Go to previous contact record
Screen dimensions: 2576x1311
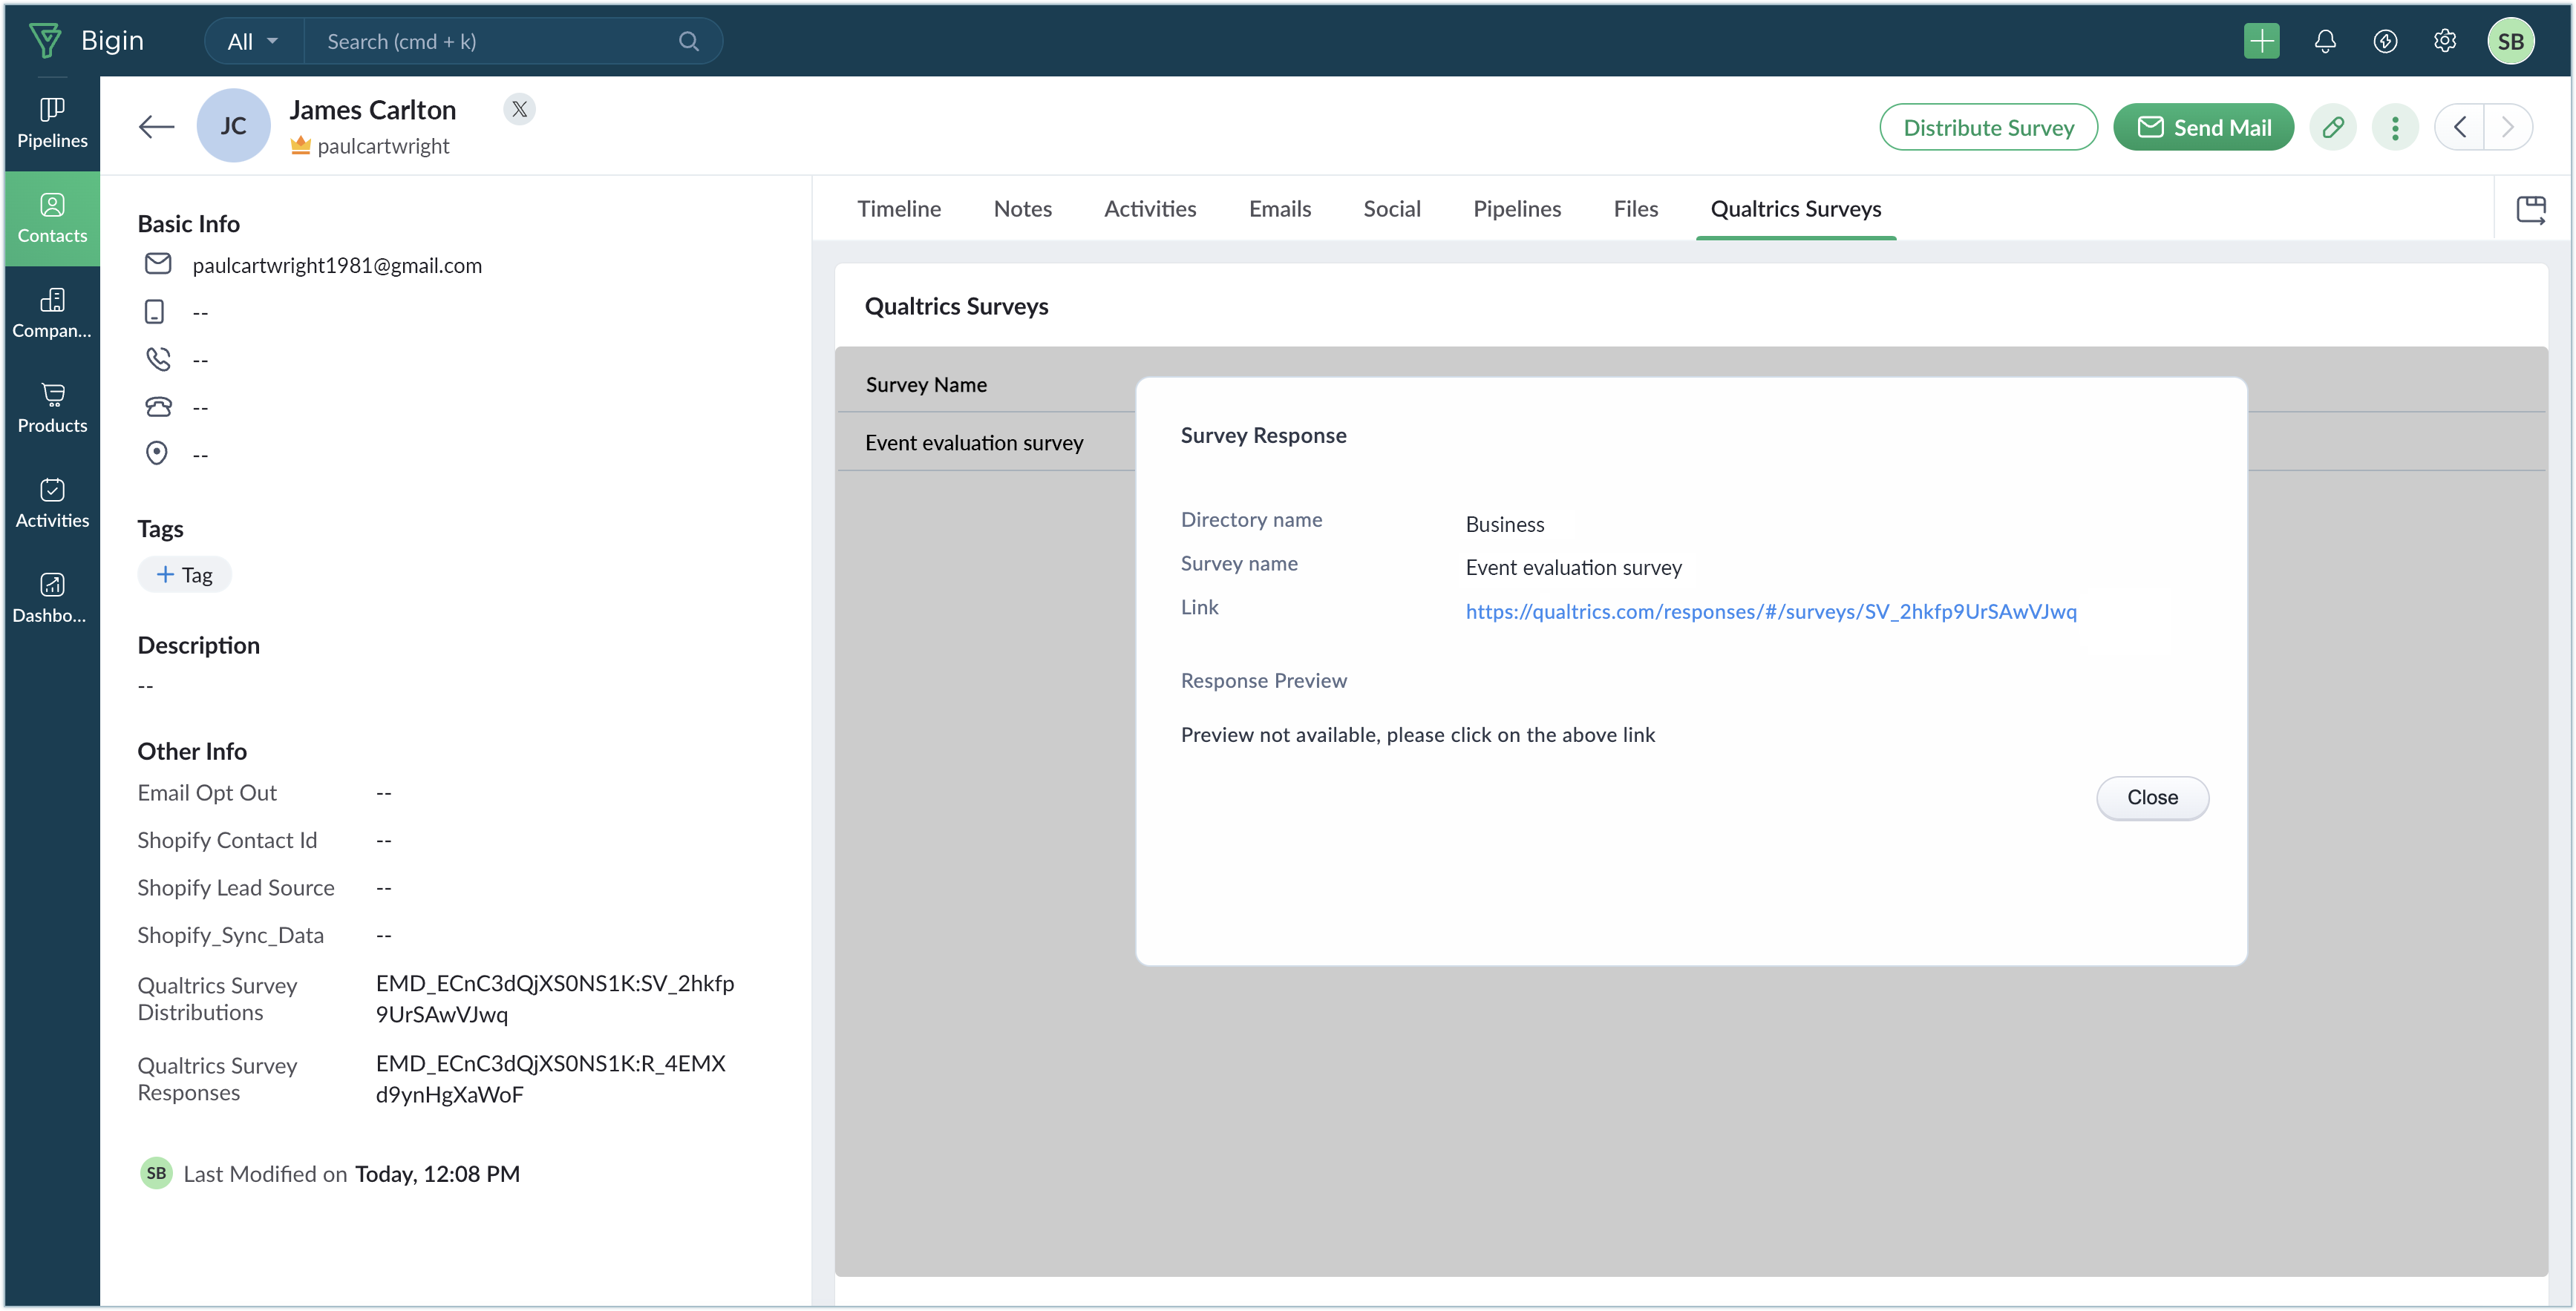[x=2459, y=127]
